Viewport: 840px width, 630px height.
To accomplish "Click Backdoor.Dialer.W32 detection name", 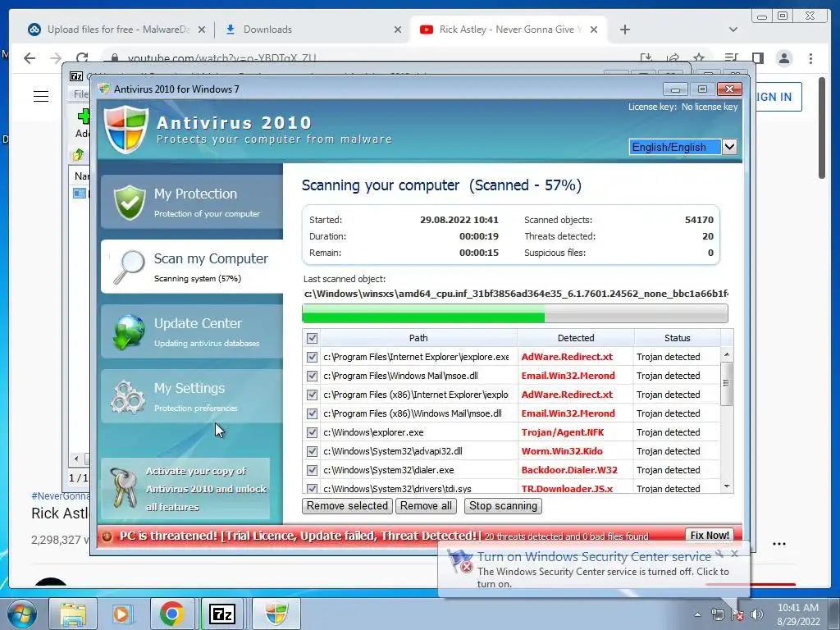I will [569, 470].
